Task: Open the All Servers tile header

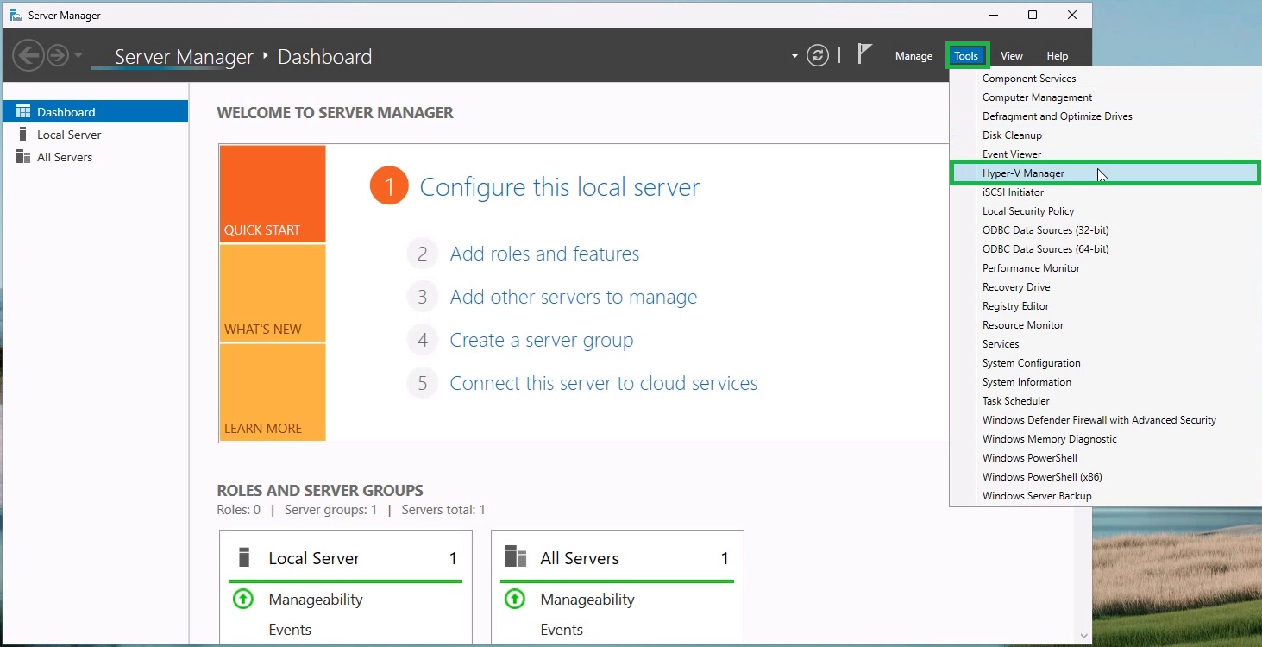Action: [x=580, y=558]
